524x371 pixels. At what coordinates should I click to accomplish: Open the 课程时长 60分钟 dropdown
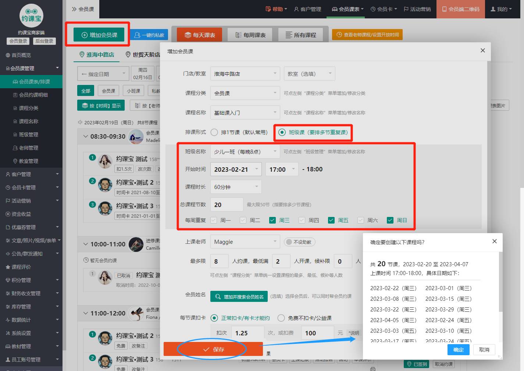coord(236,187)
